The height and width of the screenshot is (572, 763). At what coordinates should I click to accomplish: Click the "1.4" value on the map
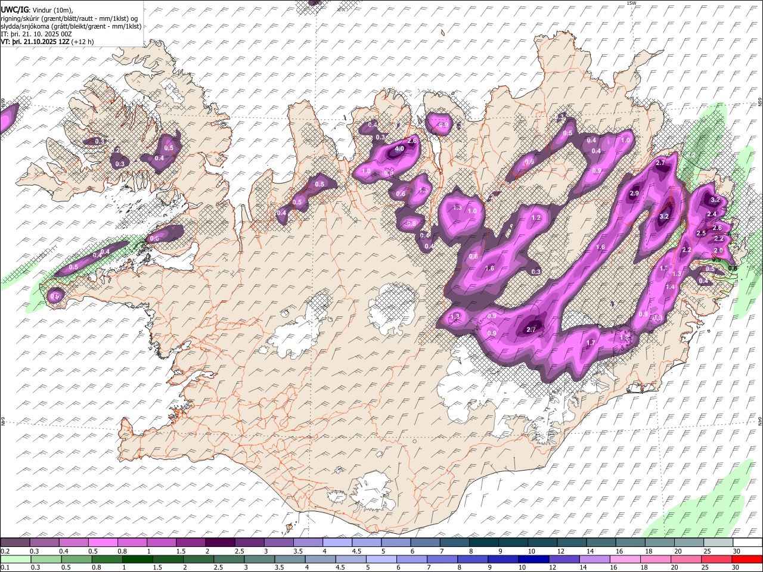pos(670,287)
